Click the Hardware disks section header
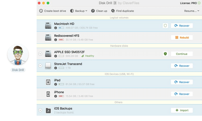This screenshot has width=202, height=121. (x=119, y=46)
